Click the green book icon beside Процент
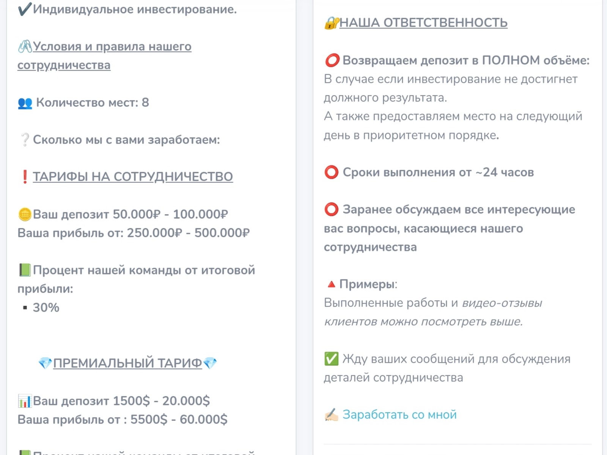Image resolution: width=607 pixels, height=455 pixels. click(x=25, y=270)
